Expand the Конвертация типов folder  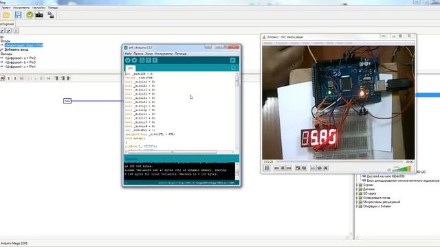tap(357, 198)
